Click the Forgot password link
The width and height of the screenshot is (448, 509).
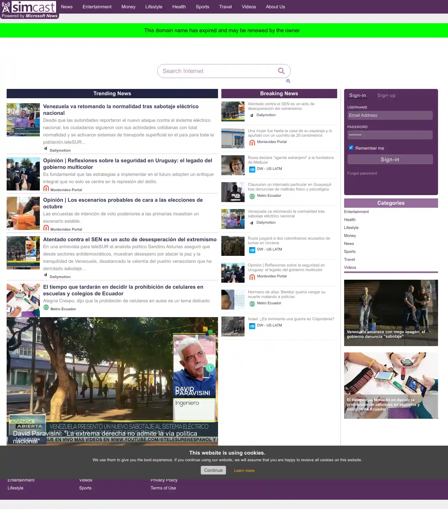(362, 173)
